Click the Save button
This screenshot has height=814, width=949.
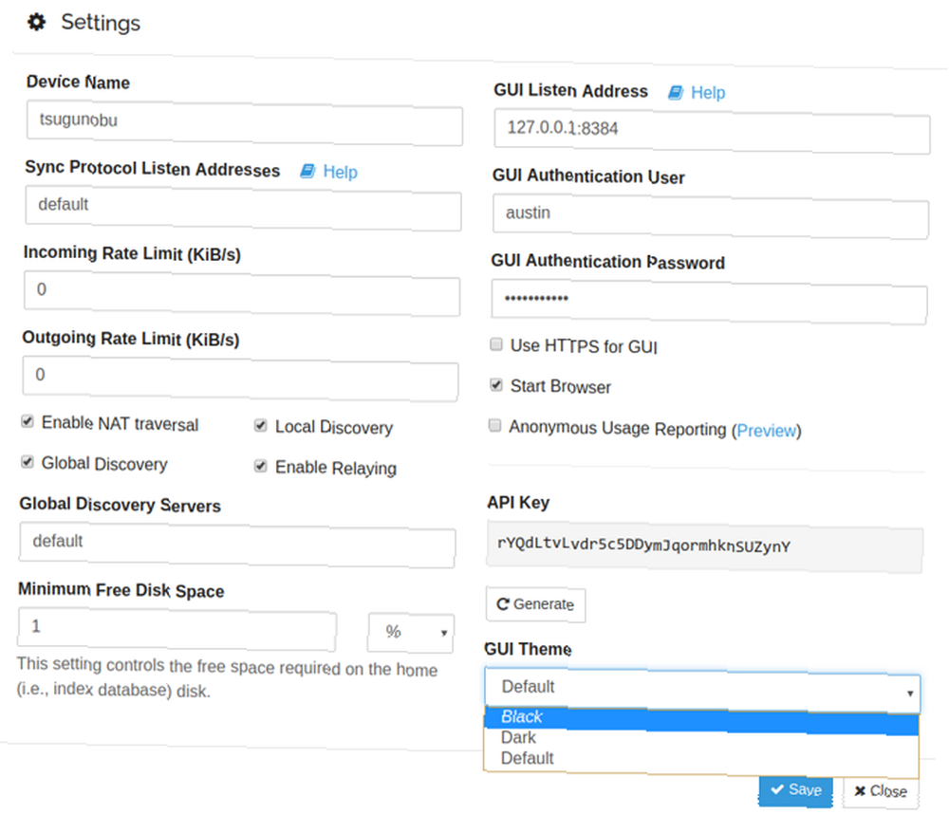(x=796, y=790)
